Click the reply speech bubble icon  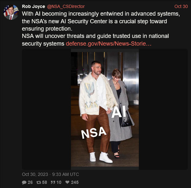coord(24,182)
